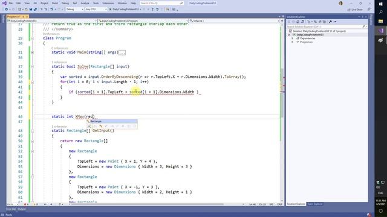Screen dimensions: 387x217
Task: Click the File Explorer taskbar icon
Action: click(x=380, y=22)
